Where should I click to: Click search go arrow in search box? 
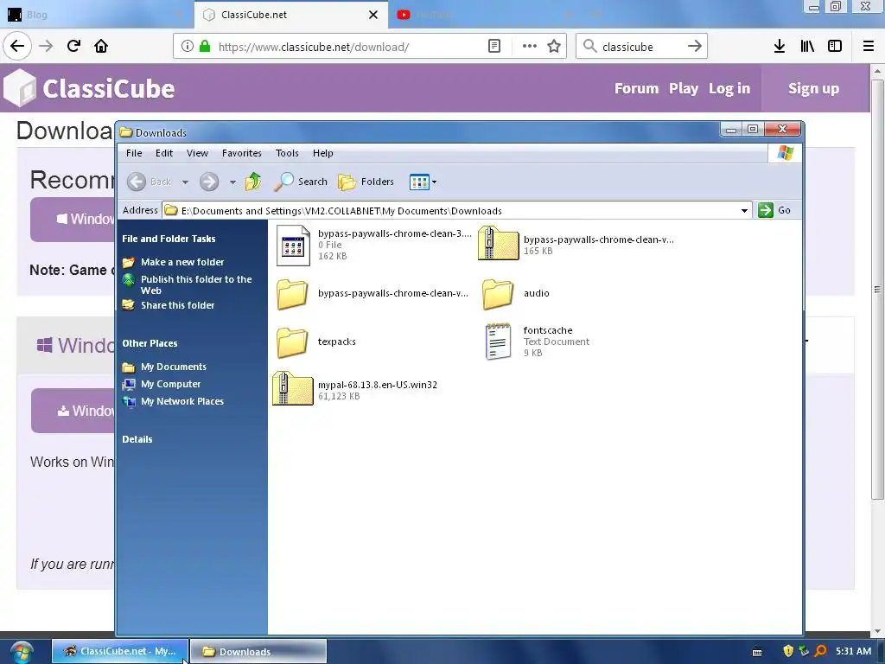click(694, 47)
